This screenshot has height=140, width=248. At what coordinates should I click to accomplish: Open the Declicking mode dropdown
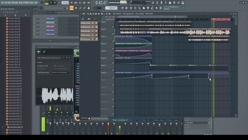(60, 73)
